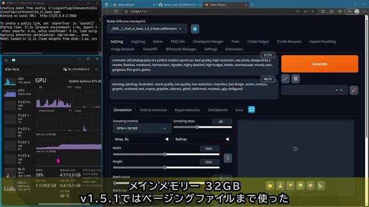Open a new browser tab
The image size is (369, 207).
pos(253,5)
